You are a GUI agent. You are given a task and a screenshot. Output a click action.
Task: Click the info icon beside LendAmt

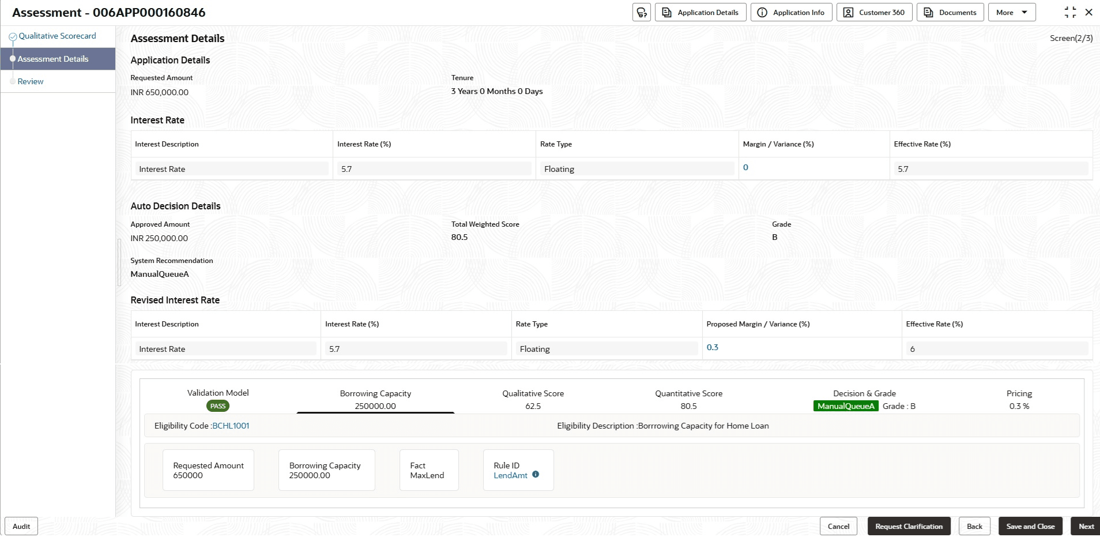coord(536,475)
